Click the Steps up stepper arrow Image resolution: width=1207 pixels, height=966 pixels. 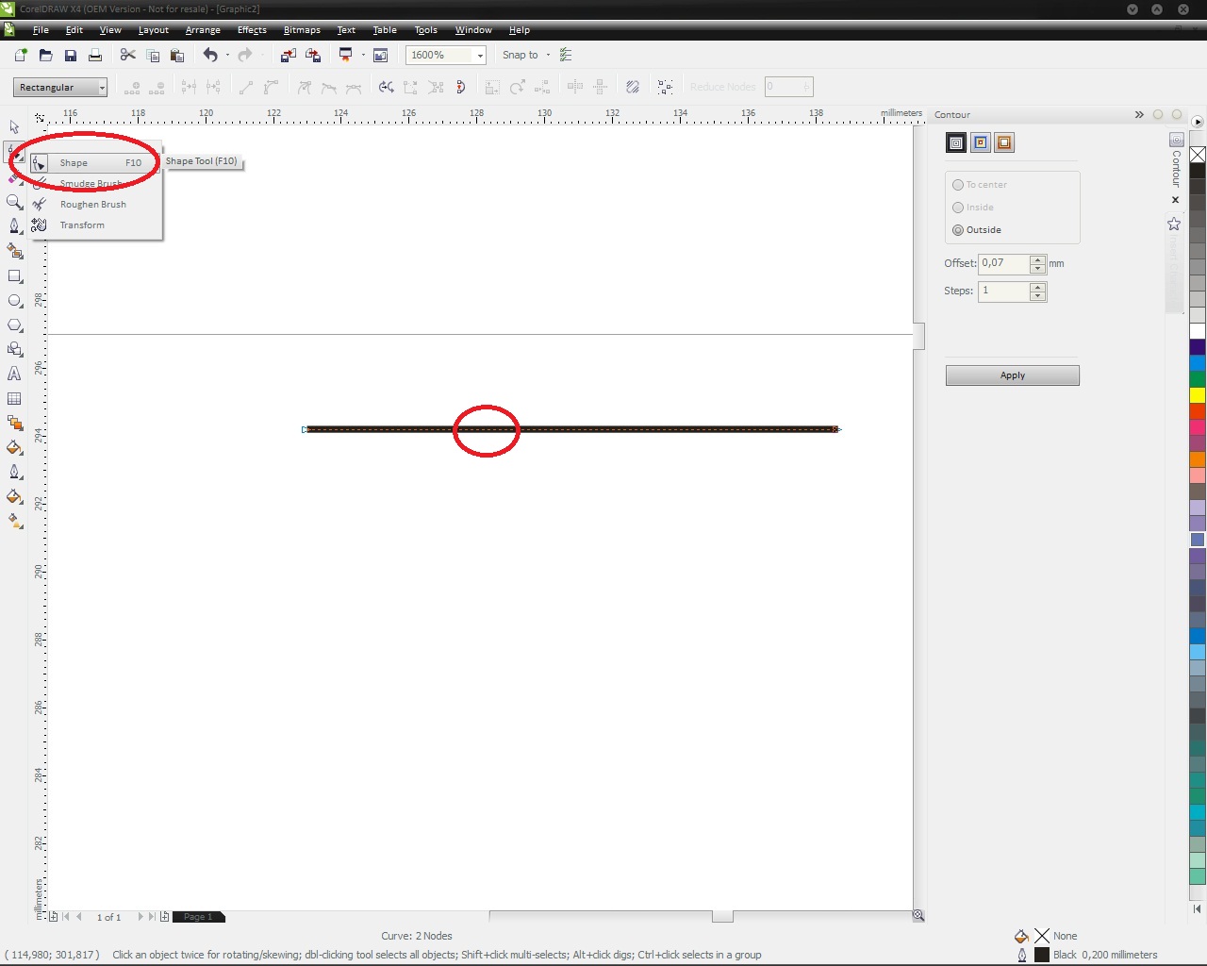[1037, 286]
